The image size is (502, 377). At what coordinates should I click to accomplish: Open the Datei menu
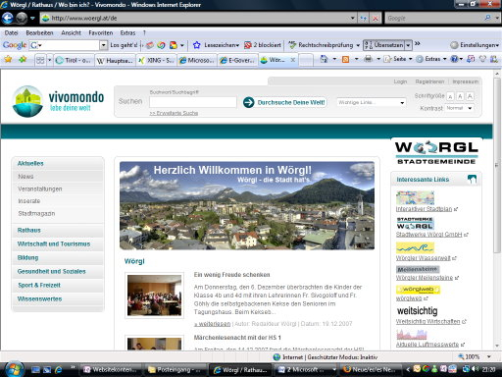[11, 32]
